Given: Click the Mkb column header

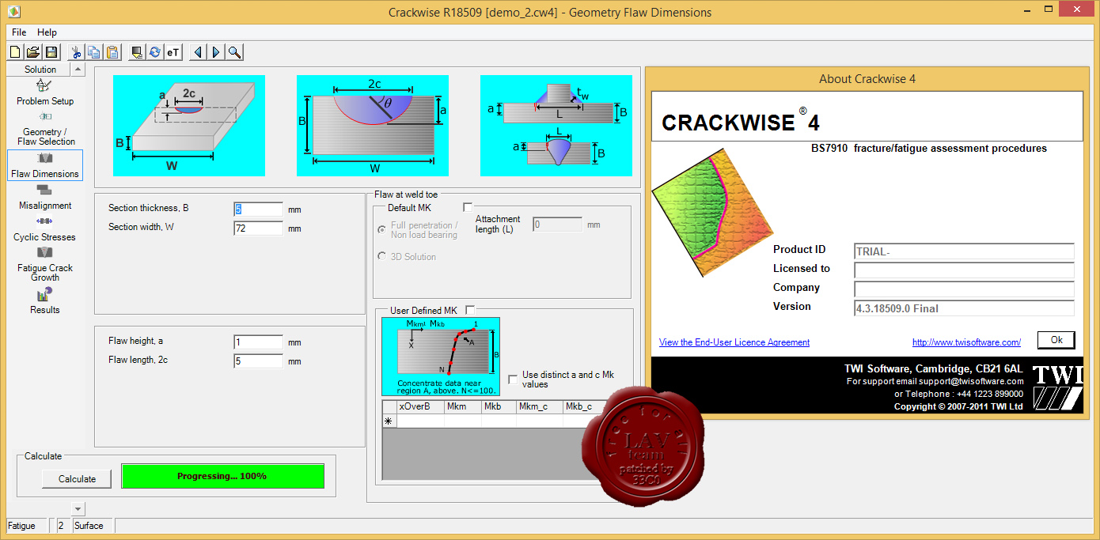Looking at the screenshot, I should coord(499,406).
